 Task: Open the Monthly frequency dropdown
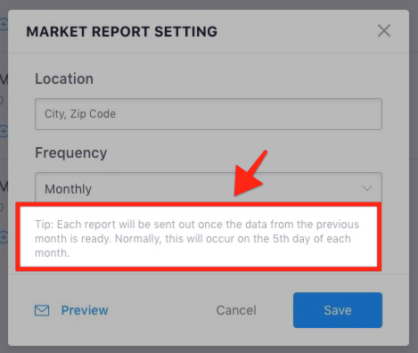[209, 188]
